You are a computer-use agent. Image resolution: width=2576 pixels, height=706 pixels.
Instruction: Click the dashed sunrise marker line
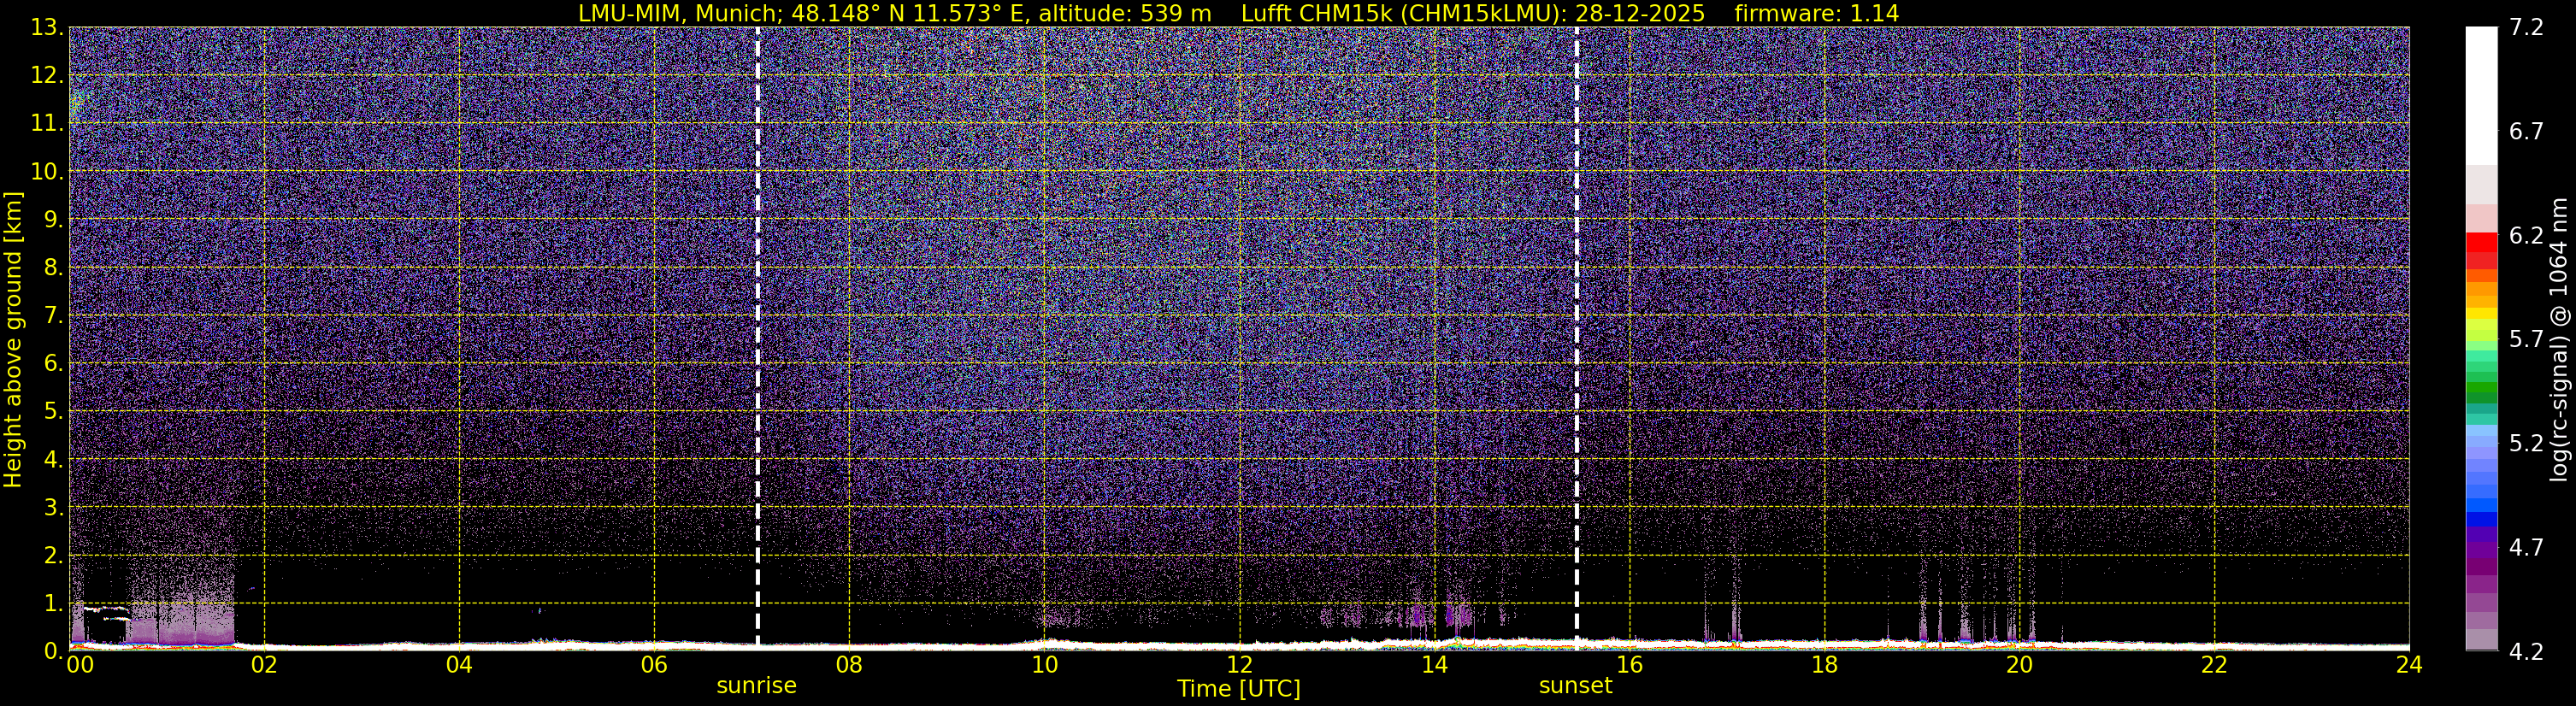coord(757,337)
